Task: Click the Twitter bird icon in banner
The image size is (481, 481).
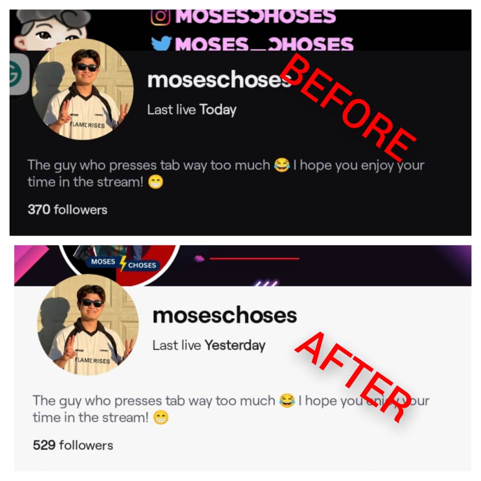Action: 161,43
